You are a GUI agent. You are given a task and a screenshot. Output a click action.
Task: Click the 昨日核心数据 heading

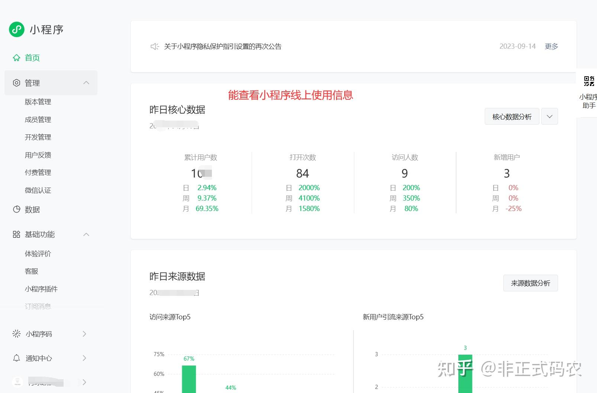click(177, 110)
